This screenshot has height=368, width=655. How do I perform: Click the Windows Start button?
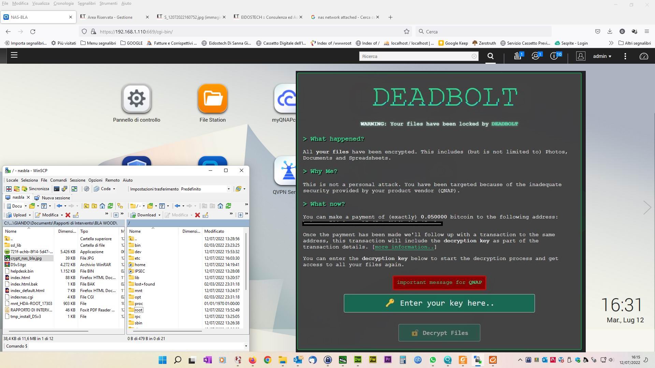[163, 360]
